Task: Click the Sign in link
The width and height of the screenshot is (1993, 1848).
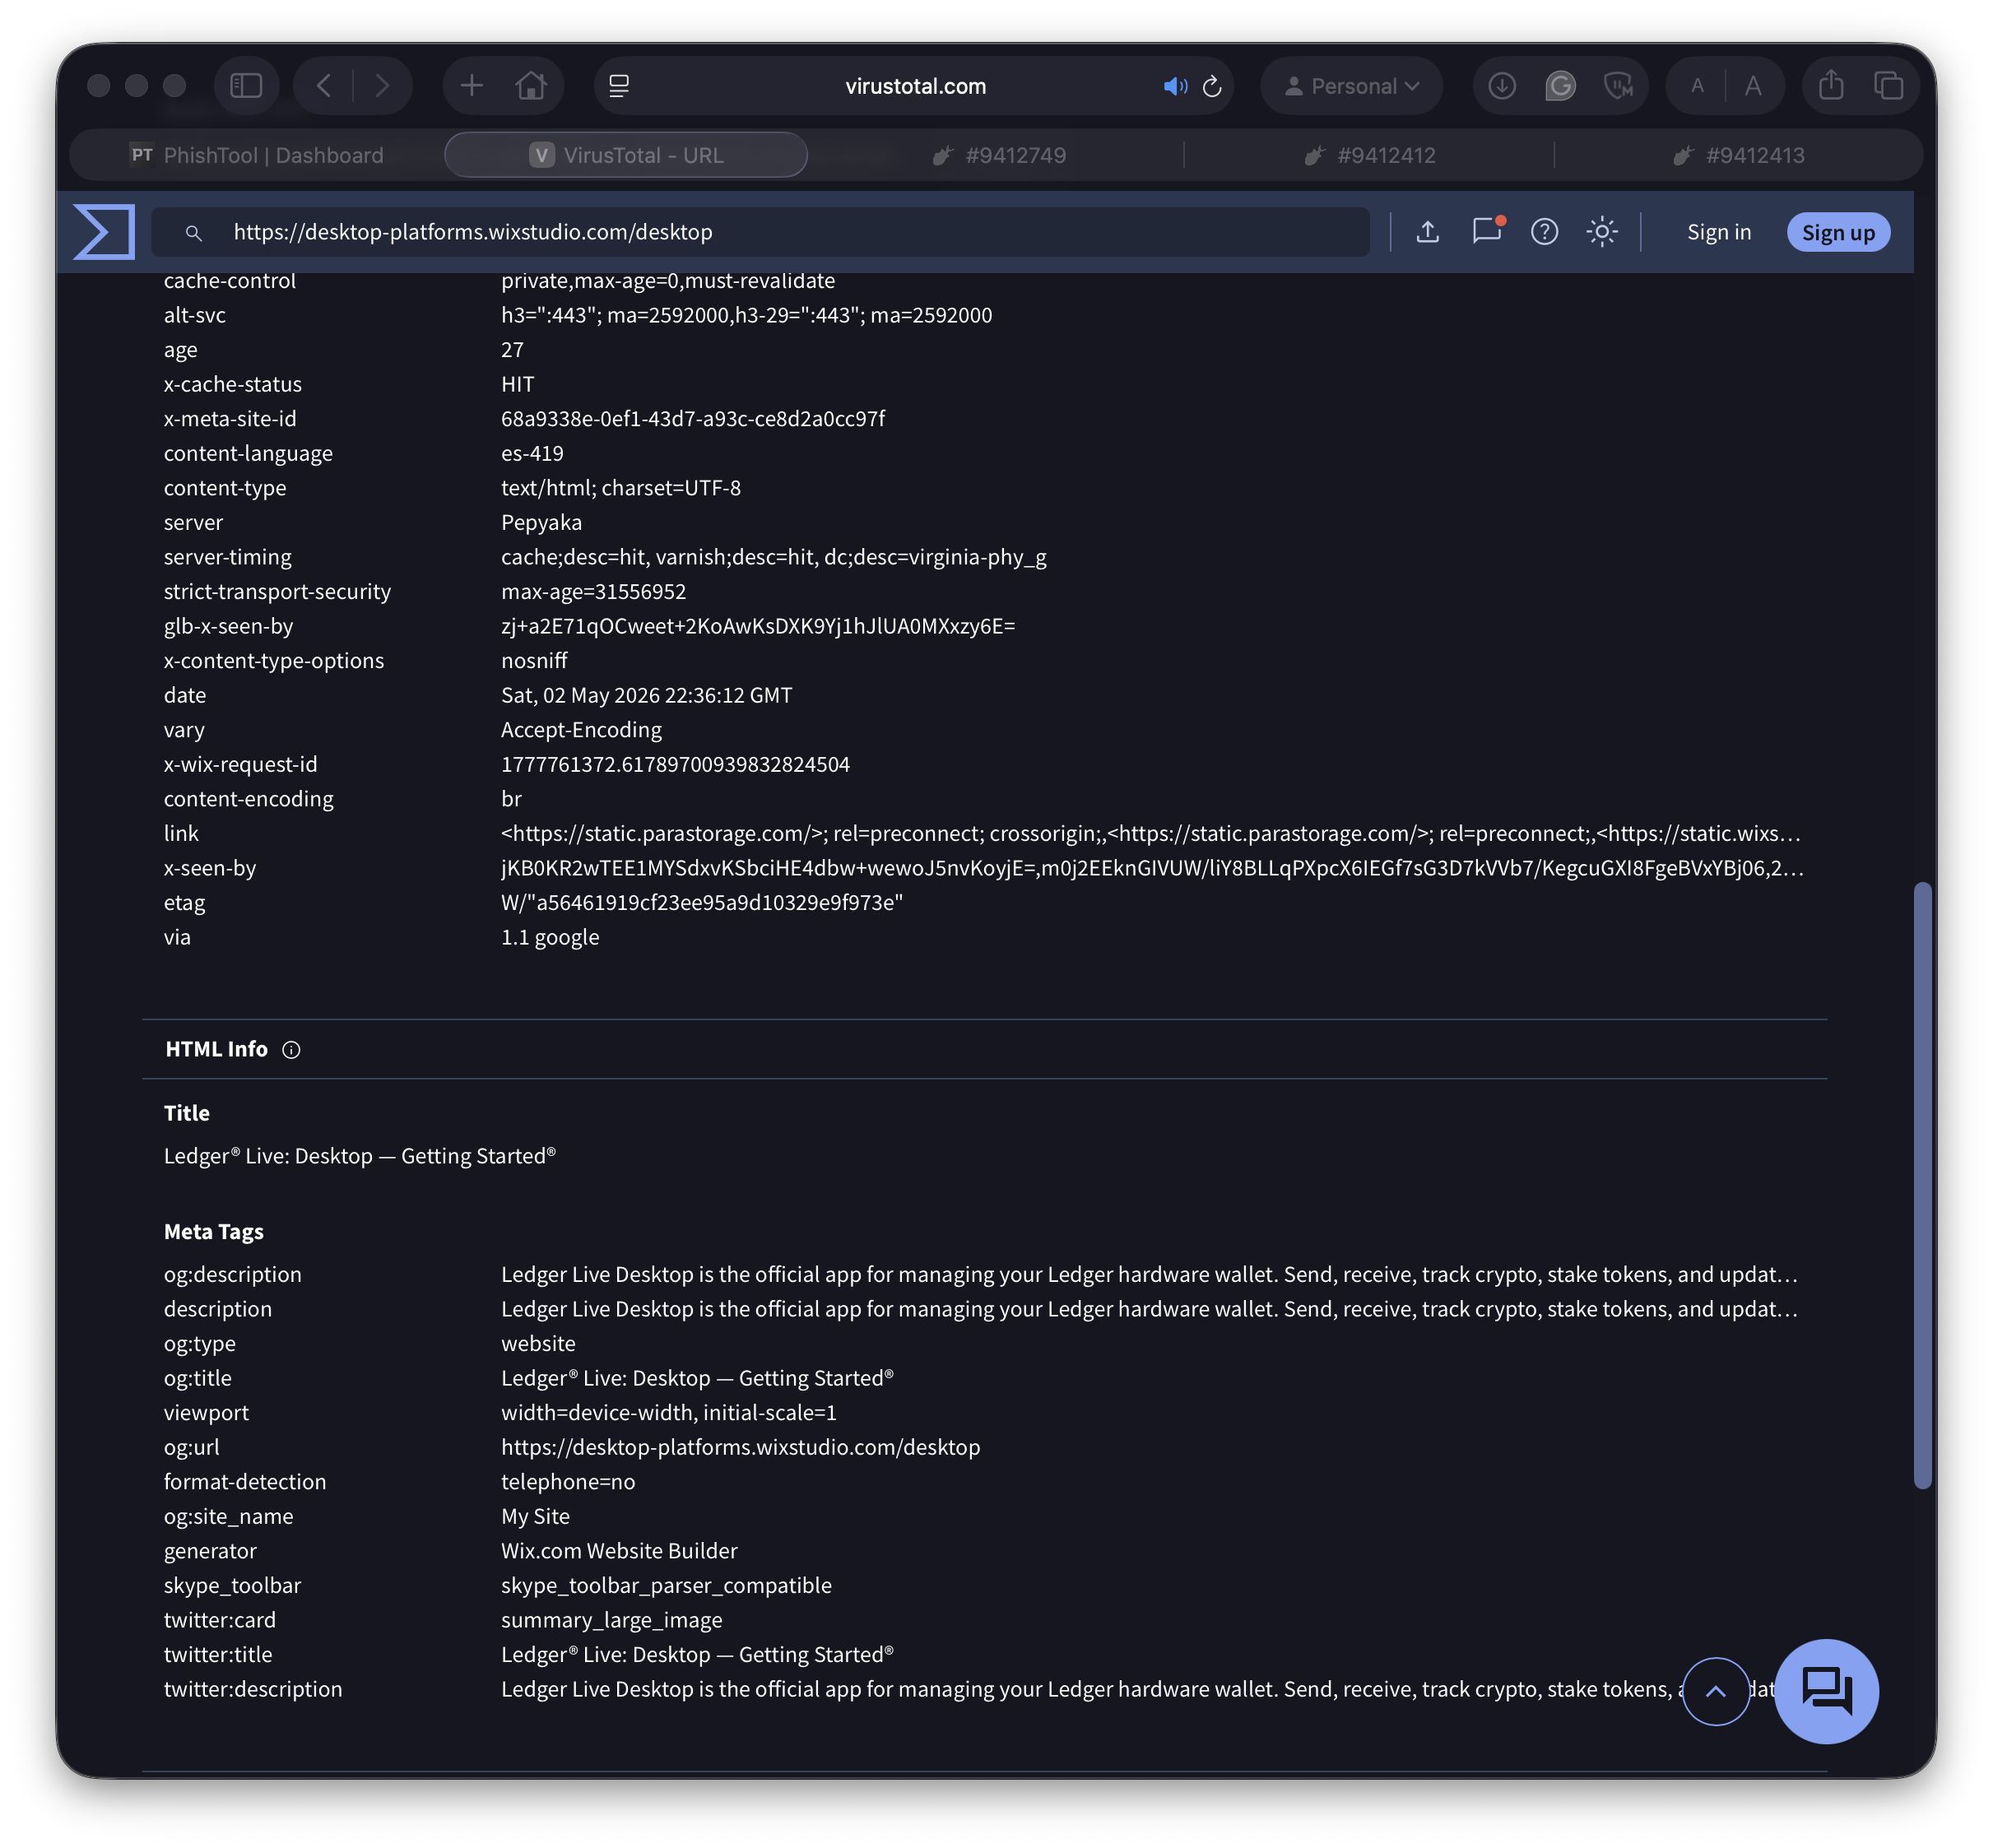Action: pos(1718,232)
